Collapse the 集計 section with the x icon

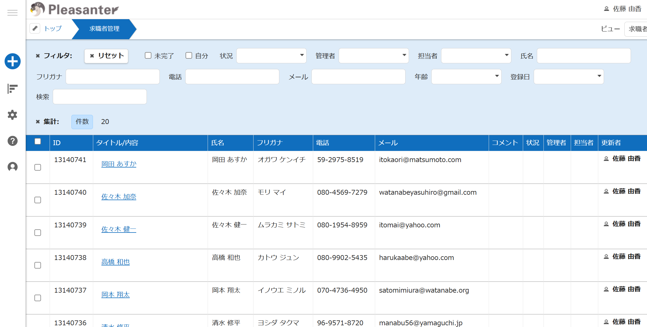coord(38,122)
